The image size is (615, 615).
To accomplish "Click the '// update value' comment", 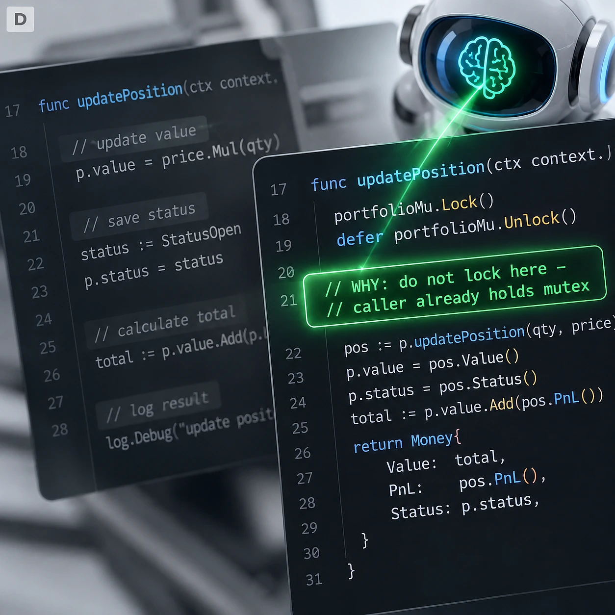I will tap(134, 139).
